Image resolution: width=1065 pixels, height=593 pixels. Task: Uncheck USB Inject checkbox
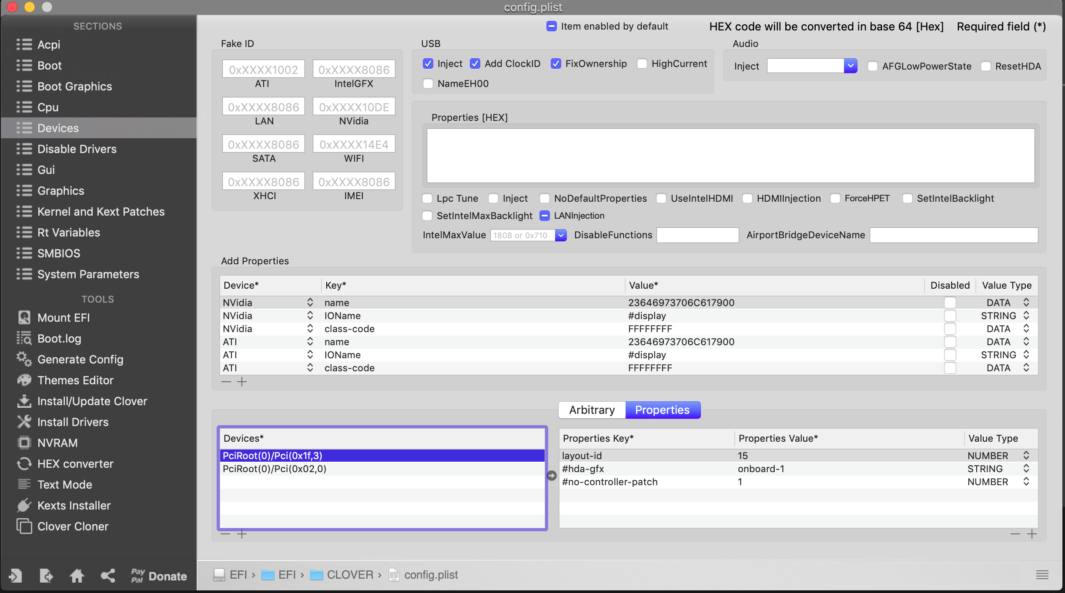428,63
